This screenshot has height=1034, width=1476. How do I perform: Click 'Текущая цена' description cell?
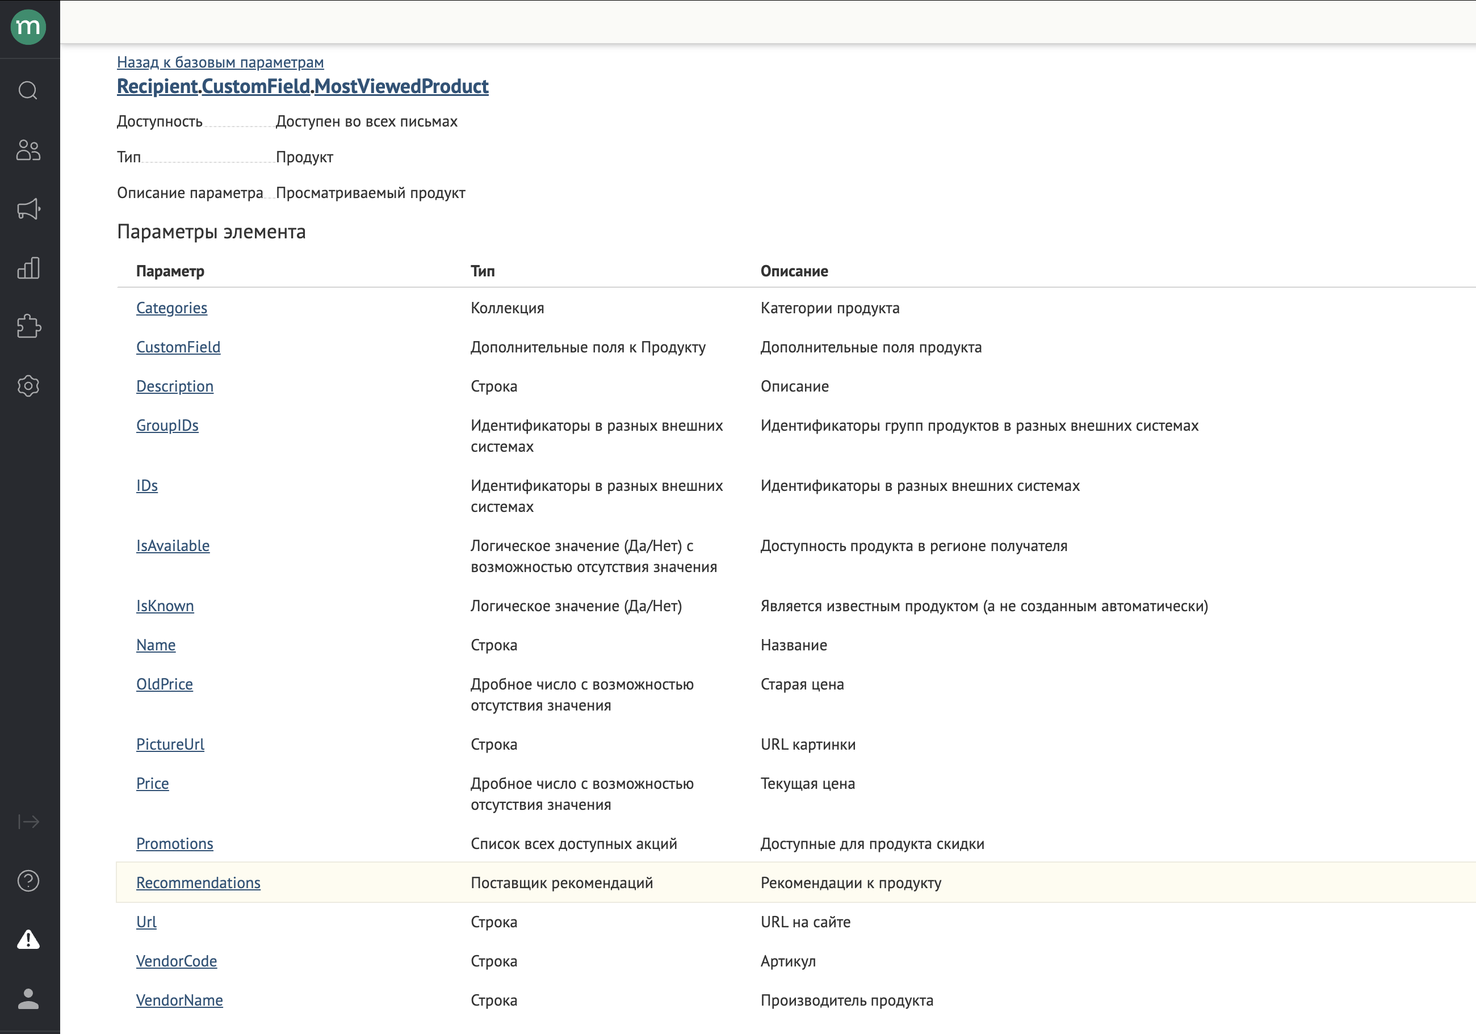click(808, 783)
